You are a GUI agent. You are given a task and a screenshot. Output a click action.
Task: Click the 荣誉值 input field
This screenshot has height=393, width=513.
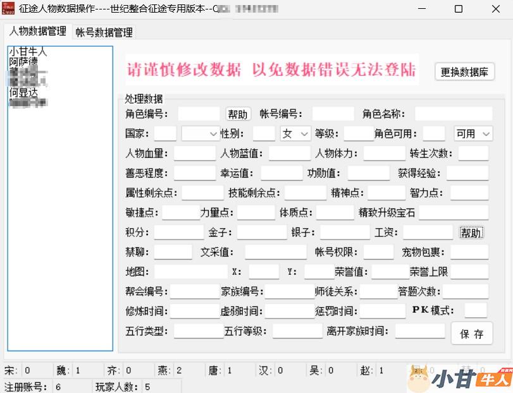click(390, 272)
